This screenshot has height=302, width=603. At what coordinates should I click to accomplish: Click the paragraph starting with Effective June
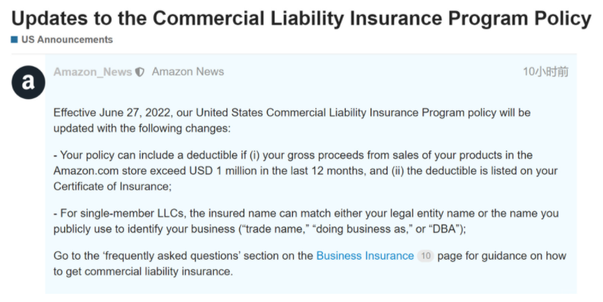[x=291, y=121]
